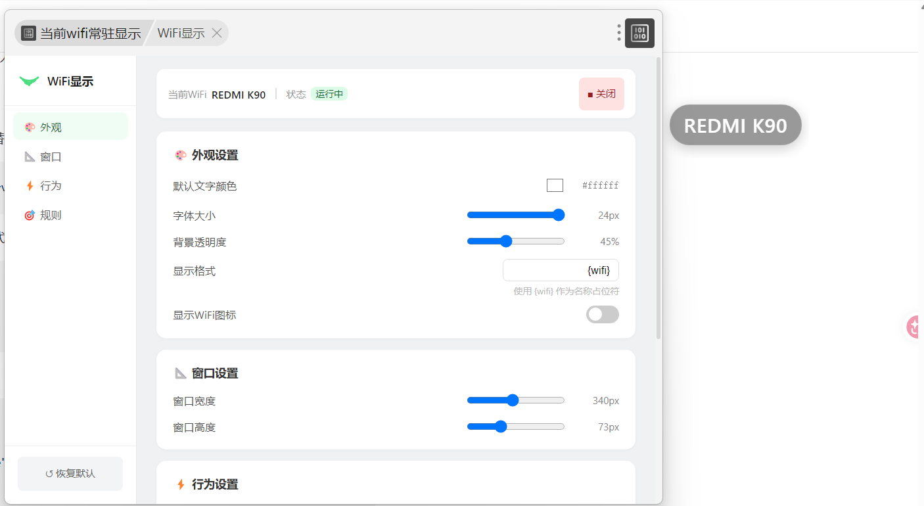Click the 窗口宽度 slider
The width and height of the screenshot is (924, 506).
[516, 400]
